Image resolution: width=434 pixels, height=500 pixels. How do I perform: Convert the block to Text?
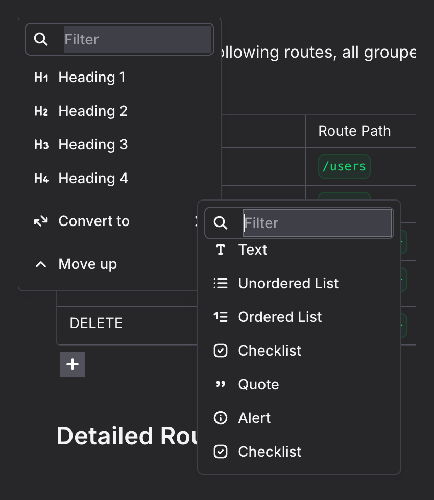[253, 250]
